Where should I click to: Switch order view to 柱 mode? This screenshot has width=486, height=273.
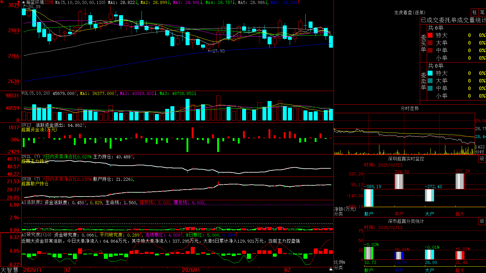click(474, 12)
